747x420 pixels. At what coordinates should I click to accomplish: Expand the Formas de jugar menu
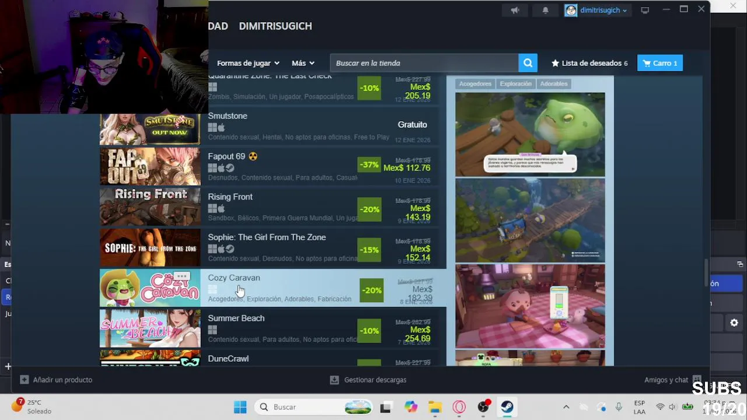click(x=248, y=63)
